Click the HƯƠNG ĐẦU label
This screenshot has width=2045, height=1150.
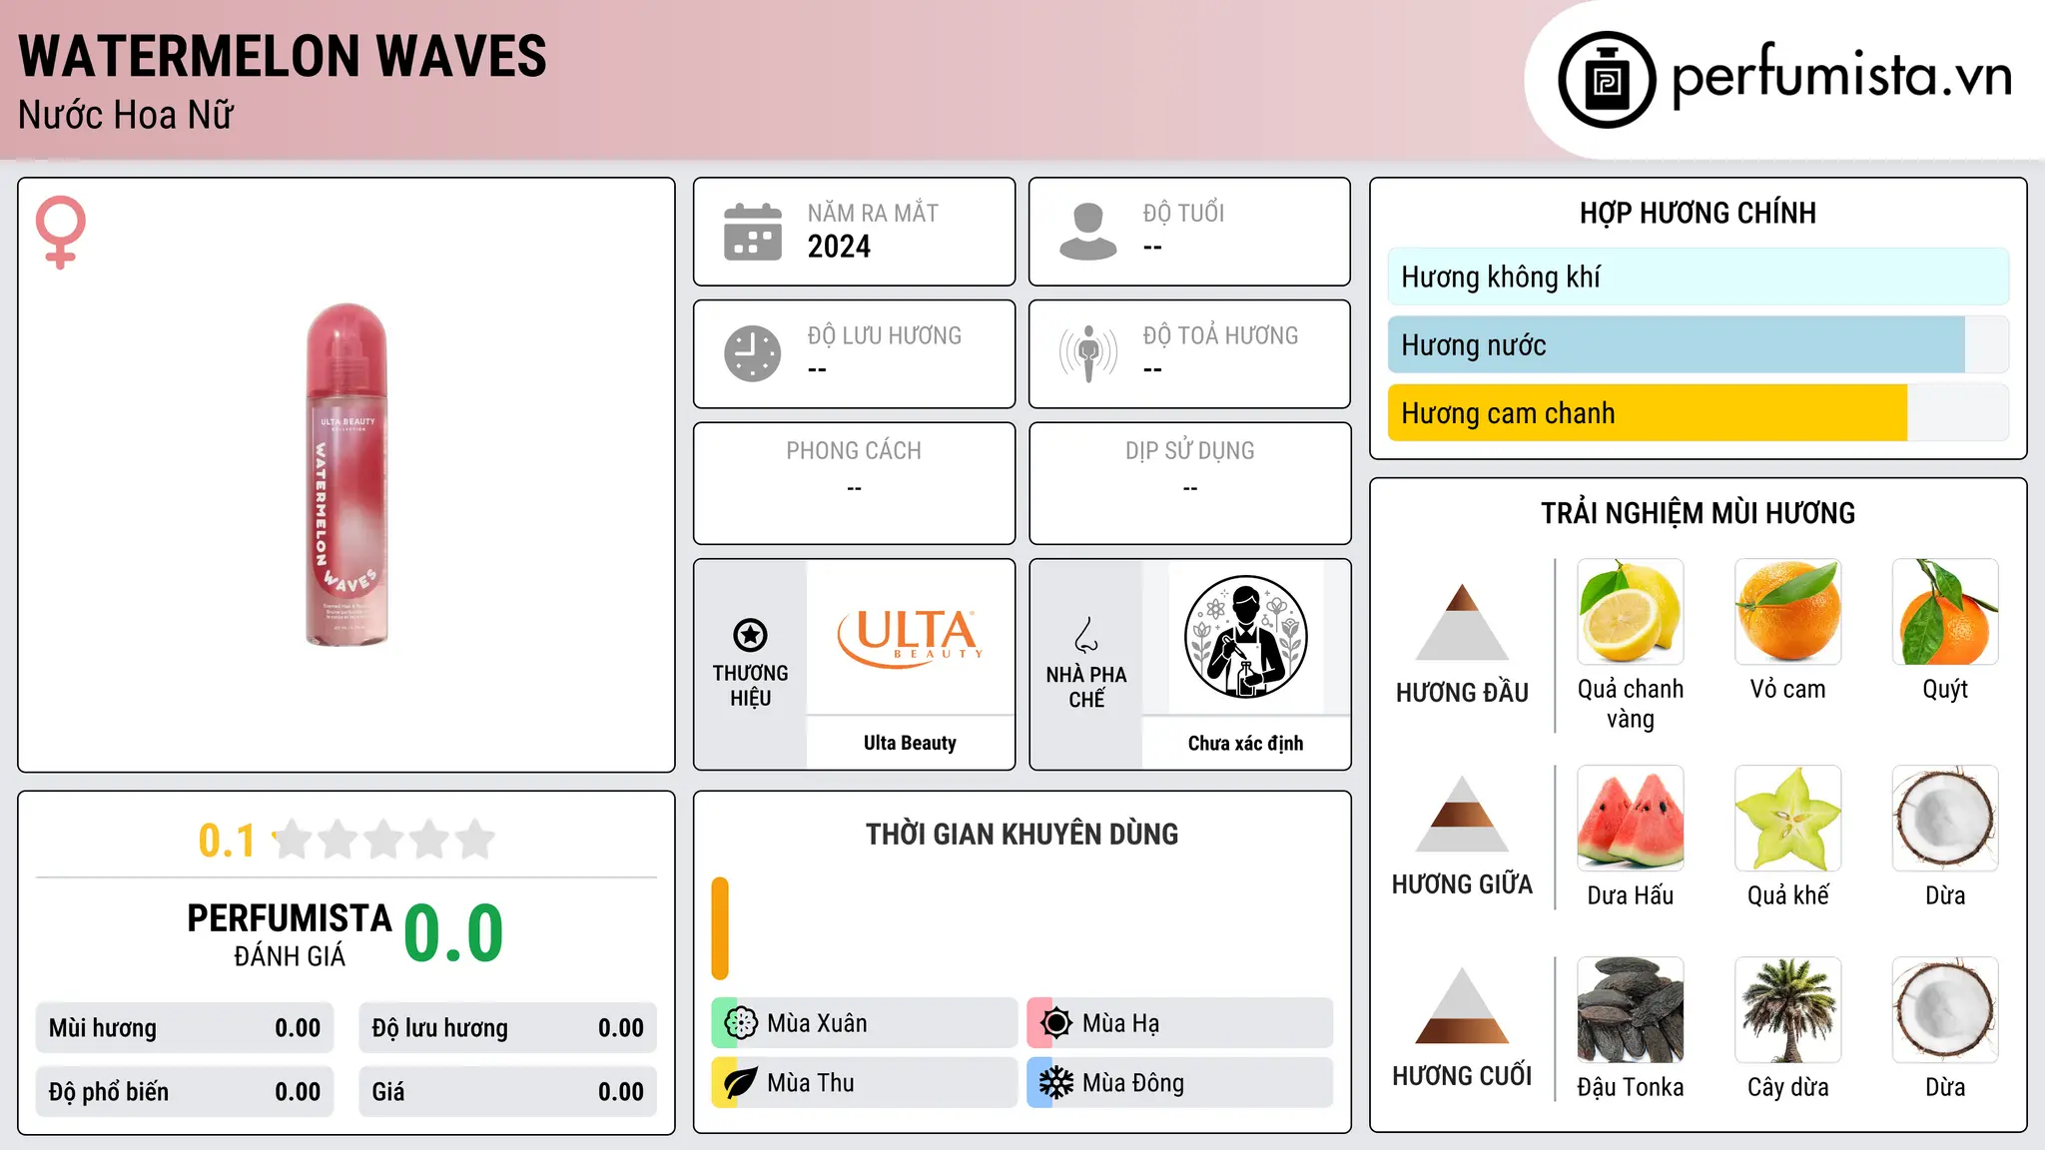pyautogui.click(x=1462, y=693)
